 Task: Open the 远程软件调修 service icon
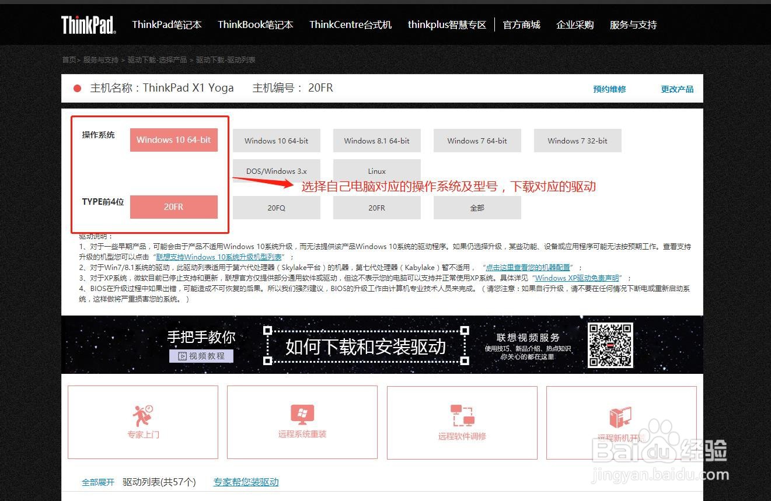point(462,422)
